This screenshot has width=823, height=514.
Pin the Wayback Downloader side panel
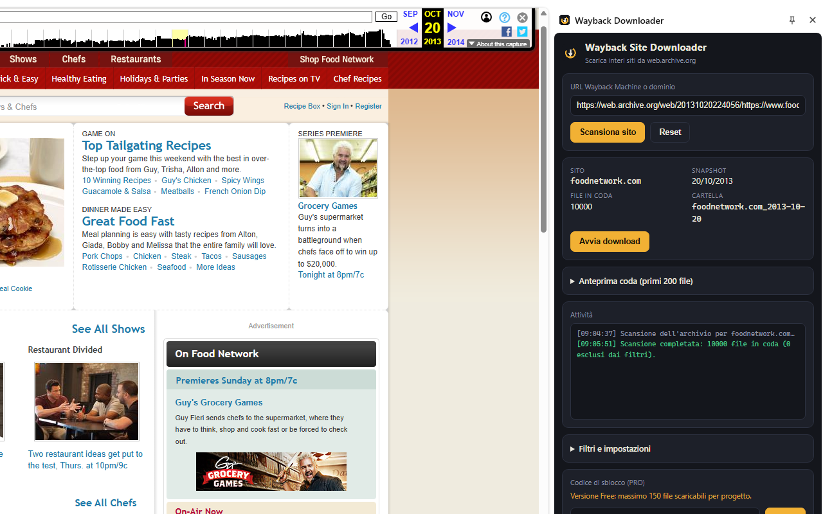(x=792, y=20)
